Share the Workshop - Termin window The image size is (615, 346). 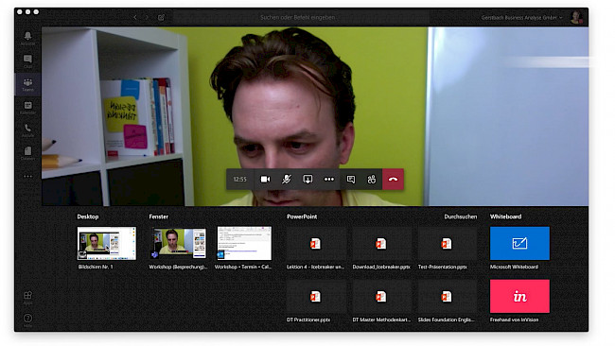click(244, 243)
